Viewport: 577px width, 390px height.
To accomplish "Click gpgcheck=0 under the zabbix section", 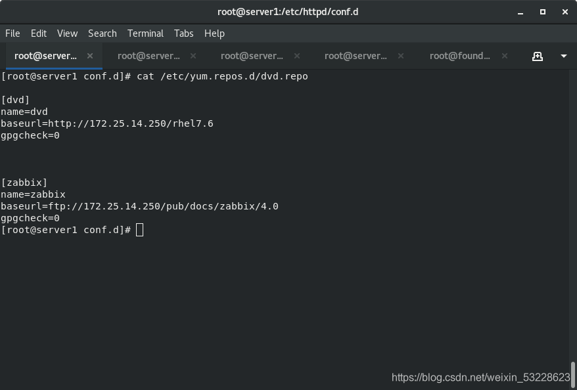I will (30, 219).
